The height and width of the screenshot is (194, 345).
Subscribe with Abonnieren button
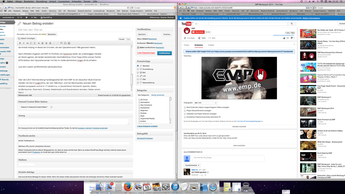point(198,32)
